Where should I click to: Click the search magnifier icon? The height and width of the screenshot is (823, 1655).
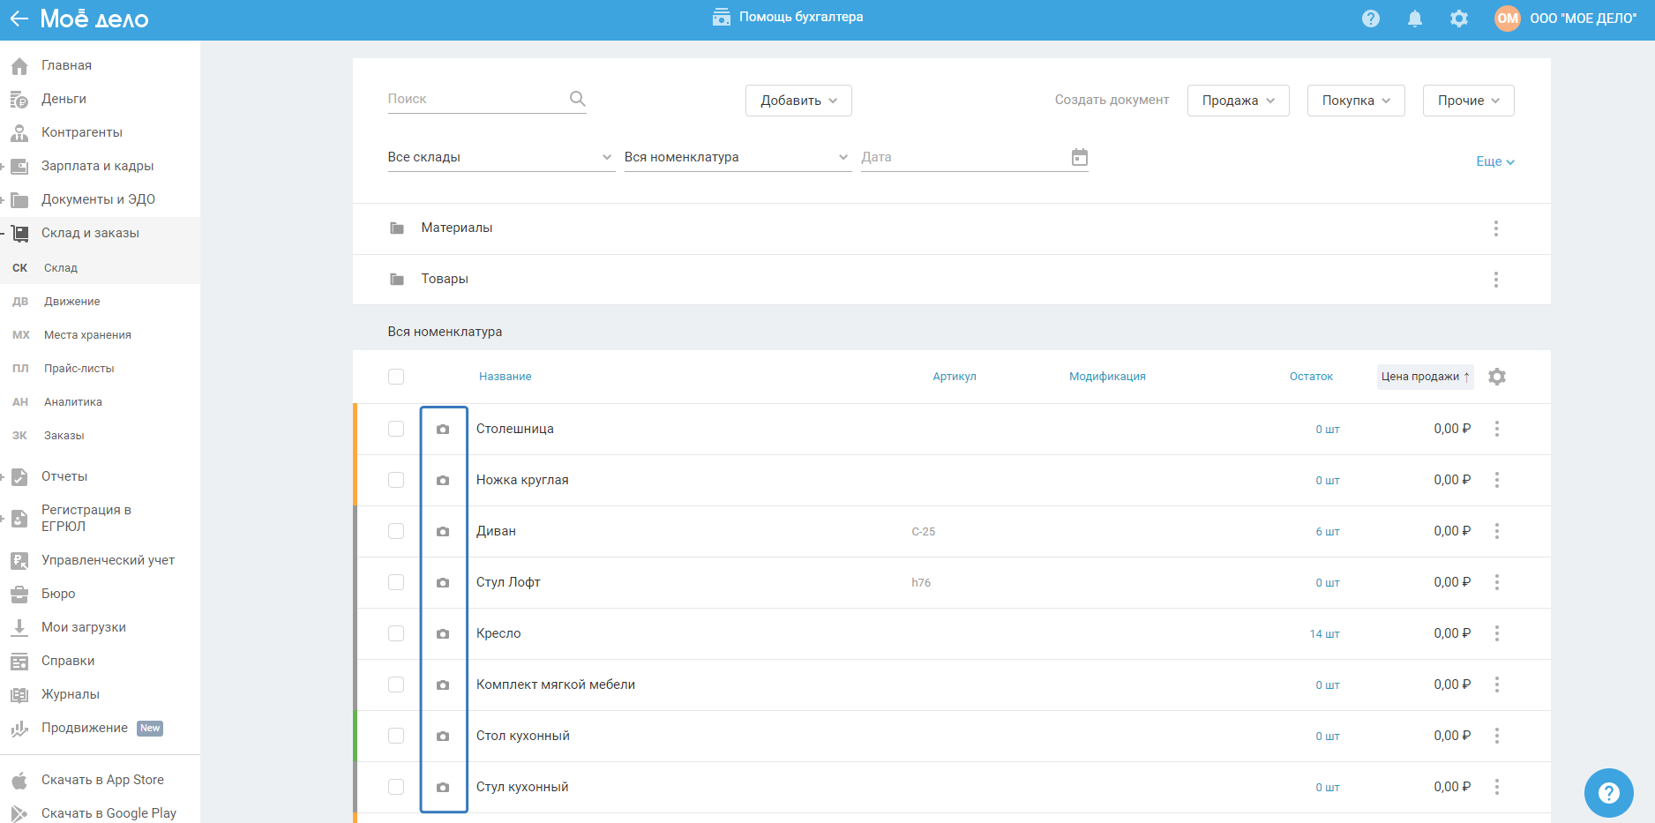pyautogui.click(x=577, y=99)
